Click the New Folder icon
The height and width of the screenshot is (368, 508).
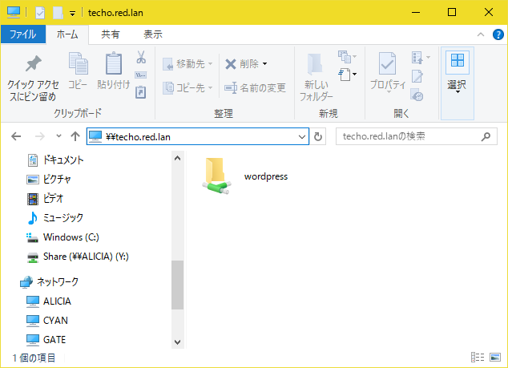click(315, 64)
